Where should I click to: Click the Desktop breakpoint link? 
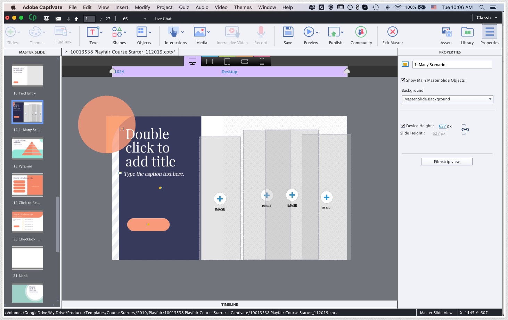pos(229,72)
